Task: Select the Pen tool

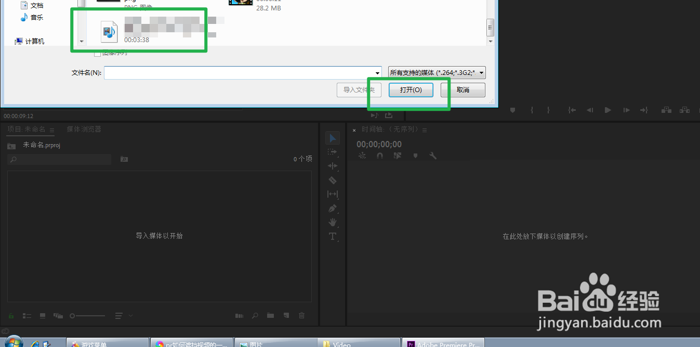Action: click(x=333, y=208)
